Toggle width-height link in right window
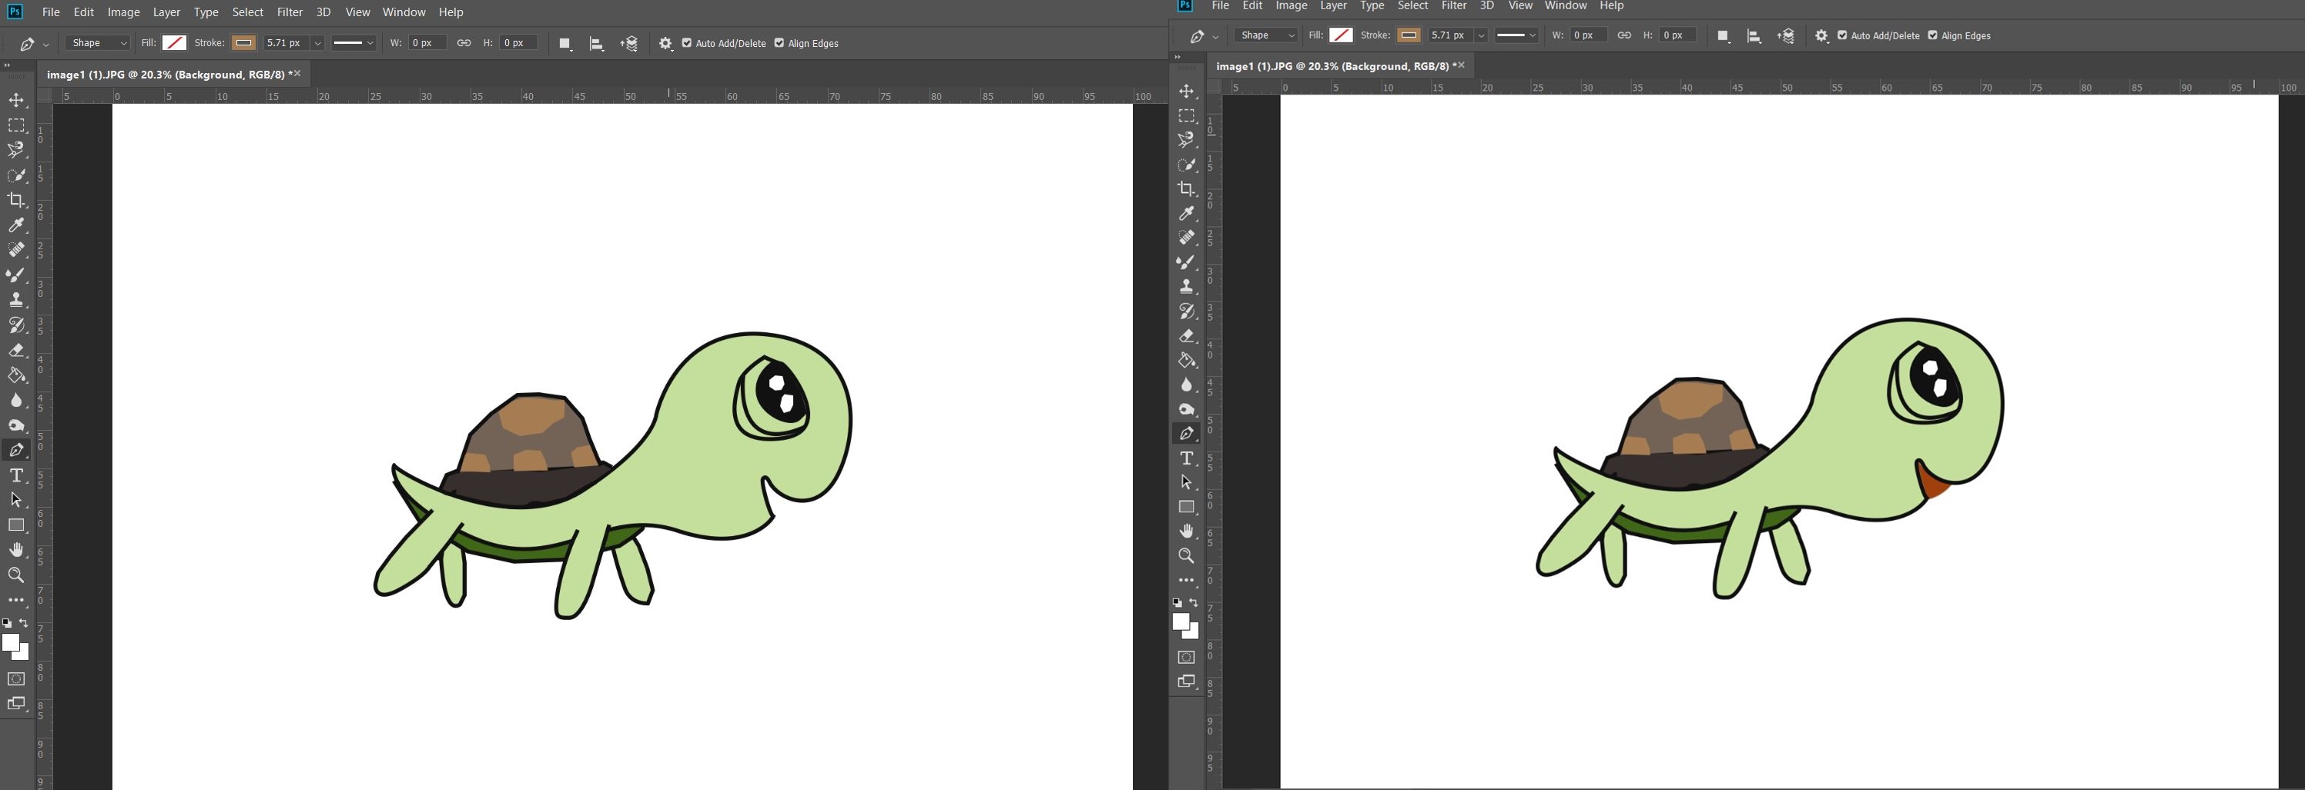The height and width of the screenshot is (790, 2305). coord(1624,35)
